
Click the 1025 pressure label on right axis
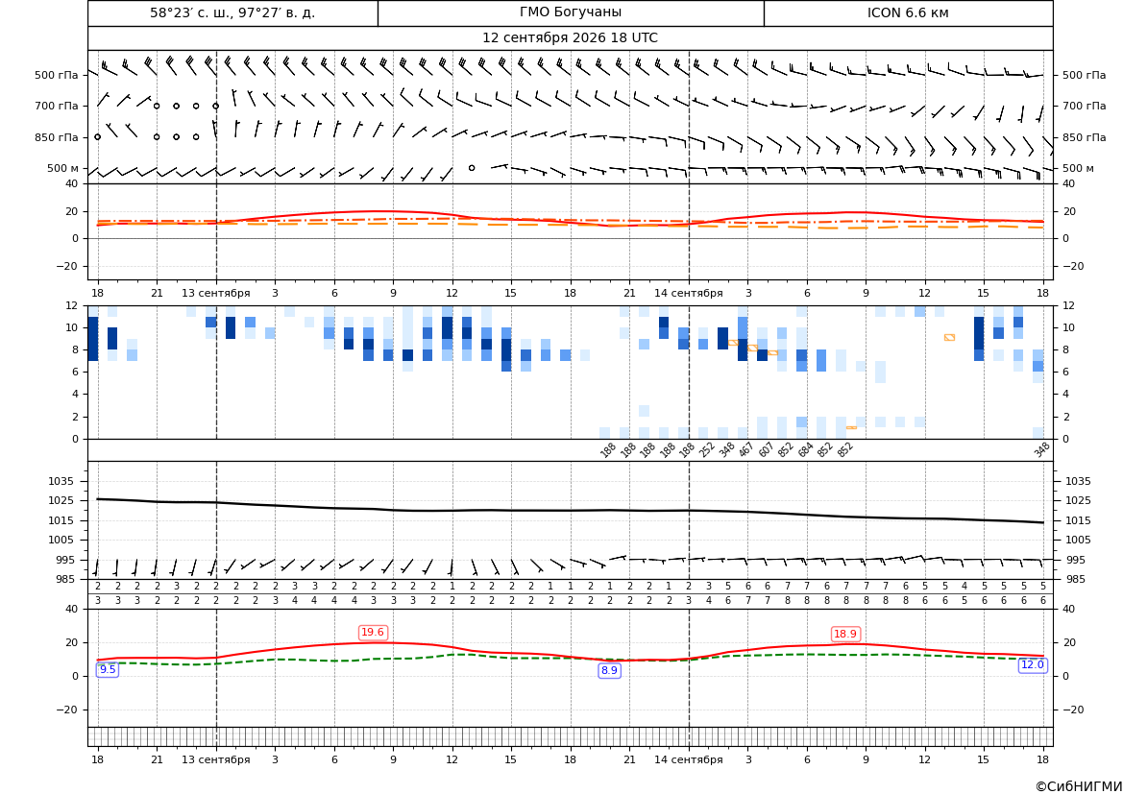(x=1078, y=500)
